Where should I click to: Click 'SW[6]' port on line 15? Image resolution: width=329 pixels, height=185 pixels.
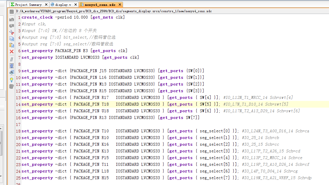click(205, 111)
